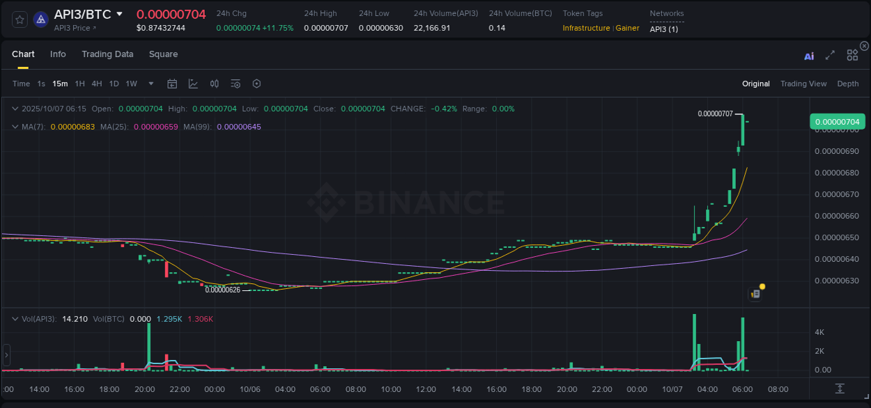Collapse the MA indicators row

(x=15, y=127)
